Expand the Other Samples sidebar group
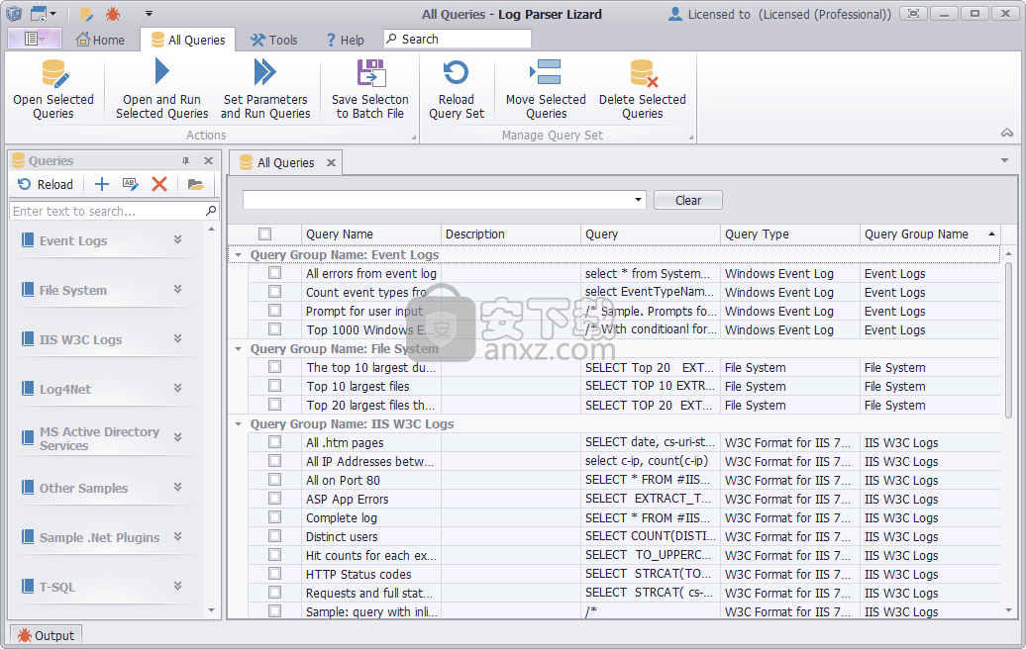This screenshot has height=649, width=1026. 177,487
